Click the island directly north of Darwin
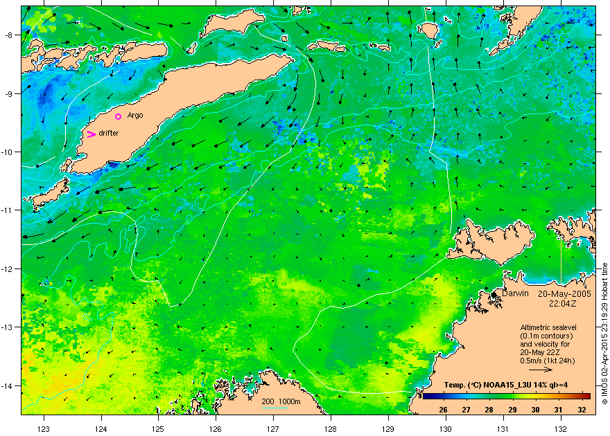Viewport: 610px width, 436px height. 492,243
